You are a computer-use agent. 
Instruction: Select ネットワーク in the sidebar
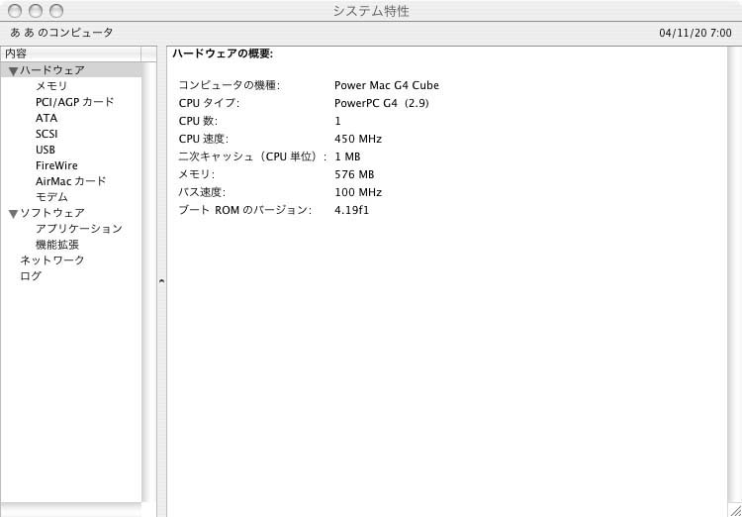(x=52, y=260)
